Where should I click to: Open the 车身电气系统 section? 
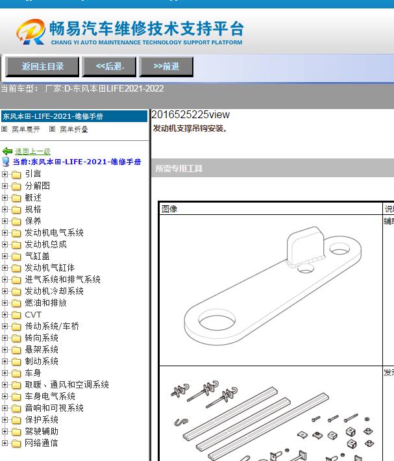point(50,396)
